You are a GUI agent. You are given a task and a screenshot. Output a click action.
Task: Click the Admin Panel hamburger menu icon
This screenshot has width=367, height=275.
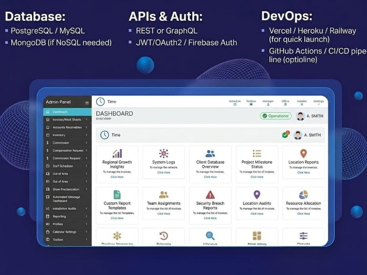pos(87,103)
